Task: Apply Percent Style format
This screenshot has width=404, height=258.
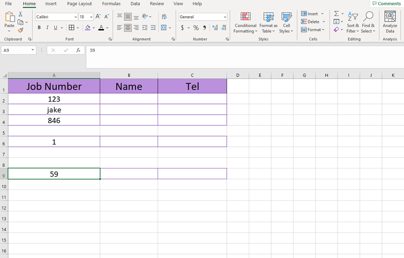Action: [196, 27]
